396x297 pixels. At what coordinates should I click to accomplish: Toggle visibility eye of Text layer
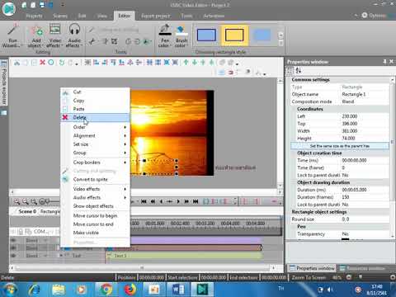click(12, 256)
